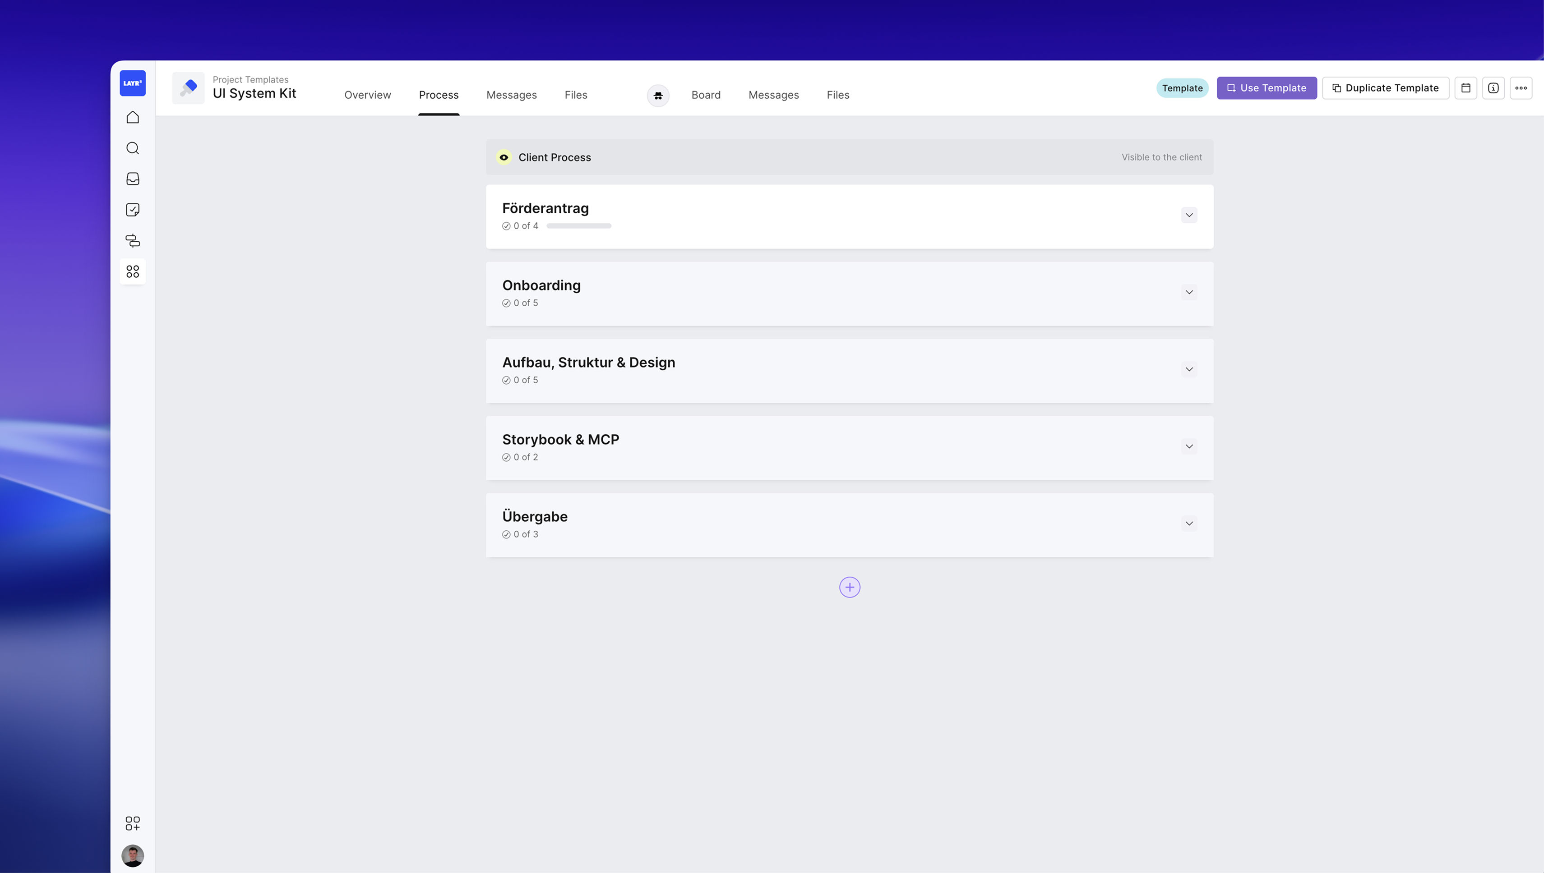
Task: Open the Home icon in sidebar
Action: coord(133,118)
